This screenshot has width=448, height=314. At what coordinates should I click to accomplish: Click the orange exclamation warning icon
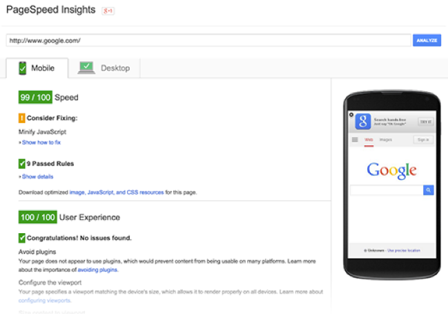click(21, 118)
